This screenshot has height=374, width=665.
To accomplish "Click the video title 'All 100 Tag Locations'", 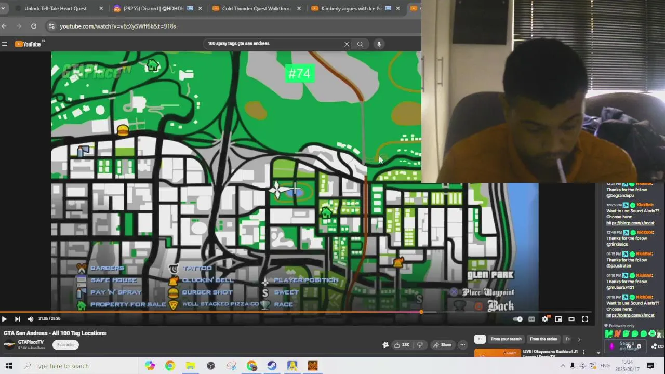I will 55,333.
